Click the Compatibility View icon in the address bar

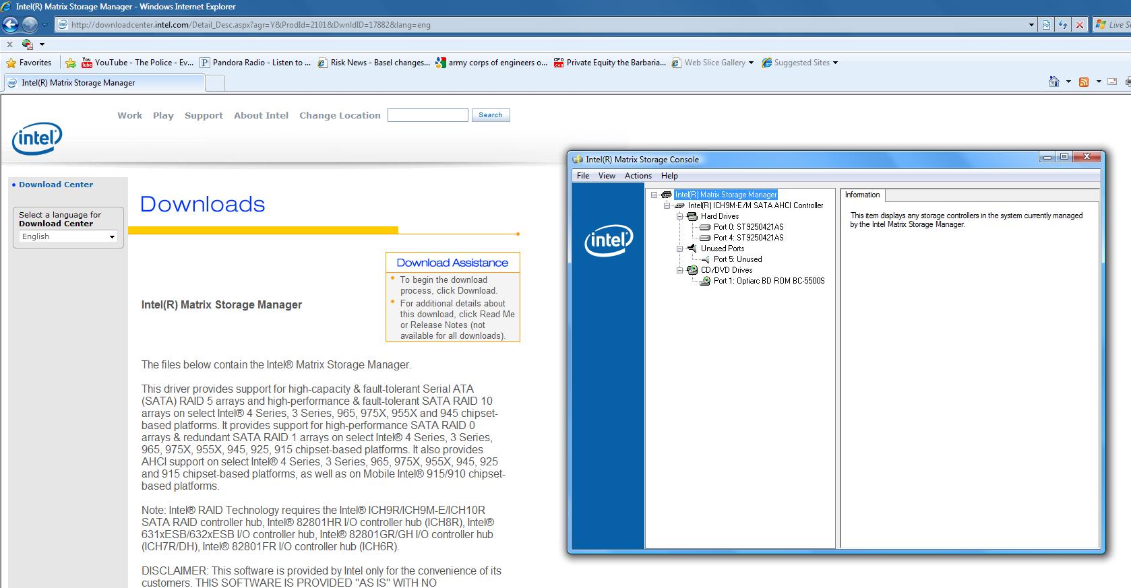tap(1046, 25)
